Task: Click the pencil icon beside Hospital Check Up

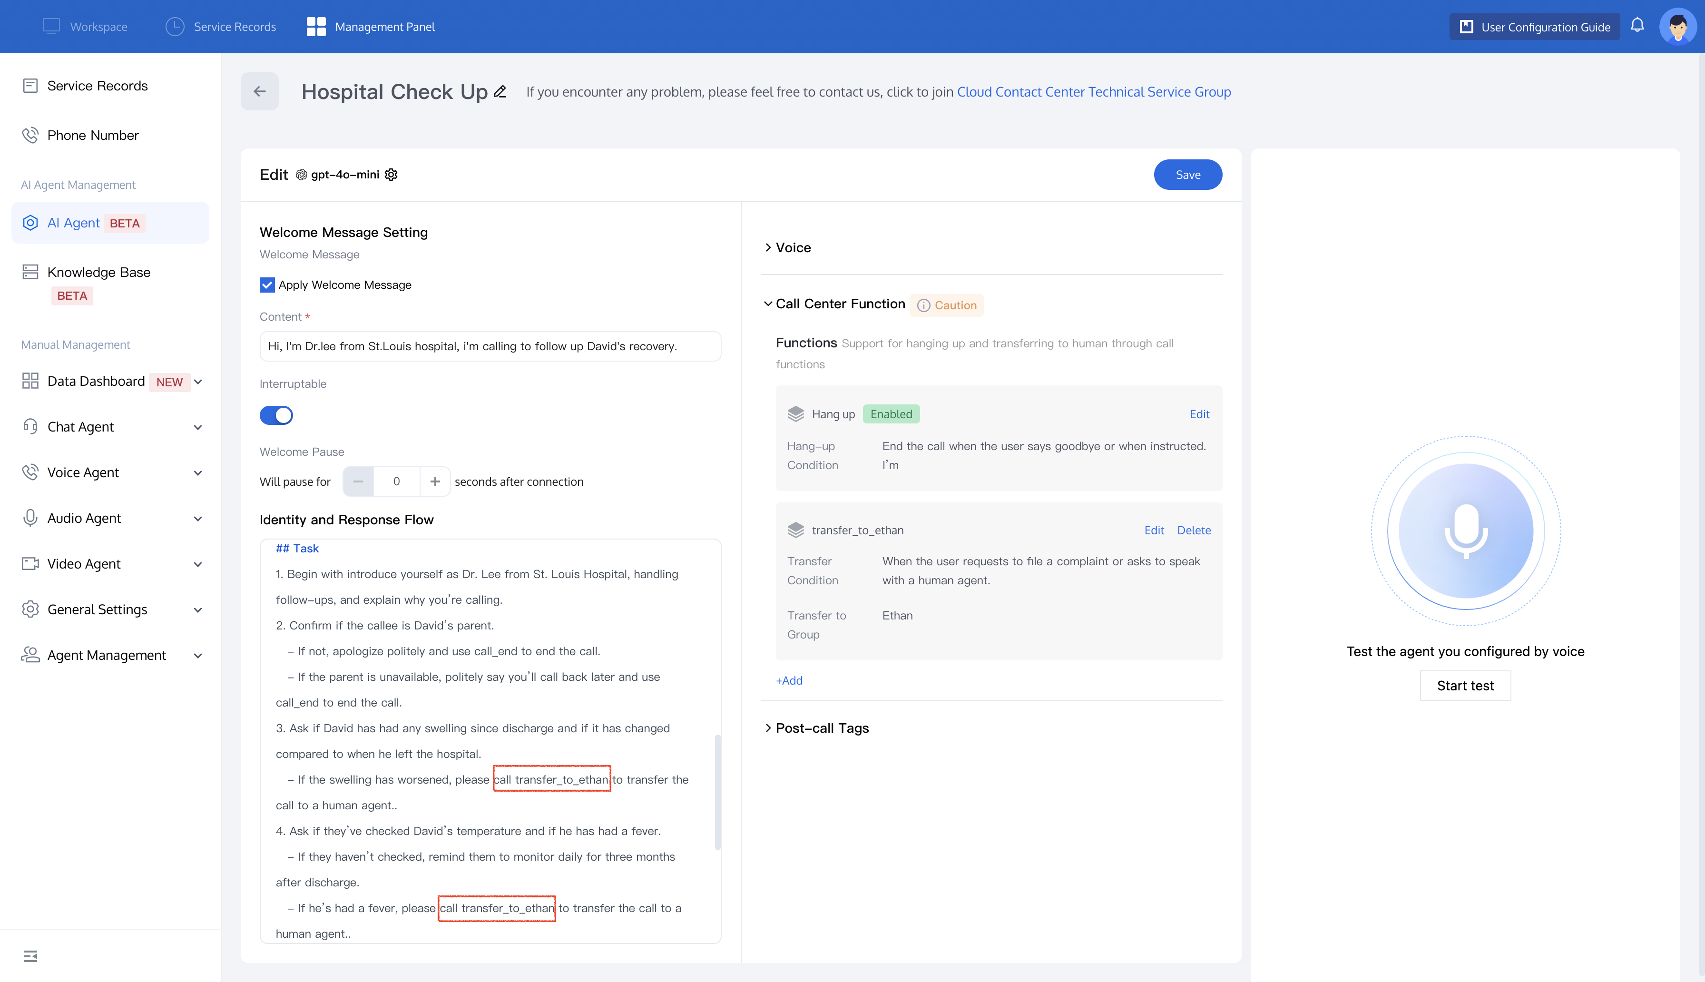Action: 500,92
